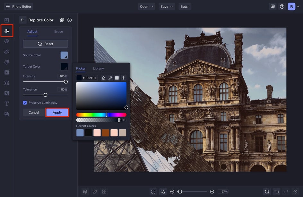
Task: Click the opacity alpha slider
Action: (98, 120)
